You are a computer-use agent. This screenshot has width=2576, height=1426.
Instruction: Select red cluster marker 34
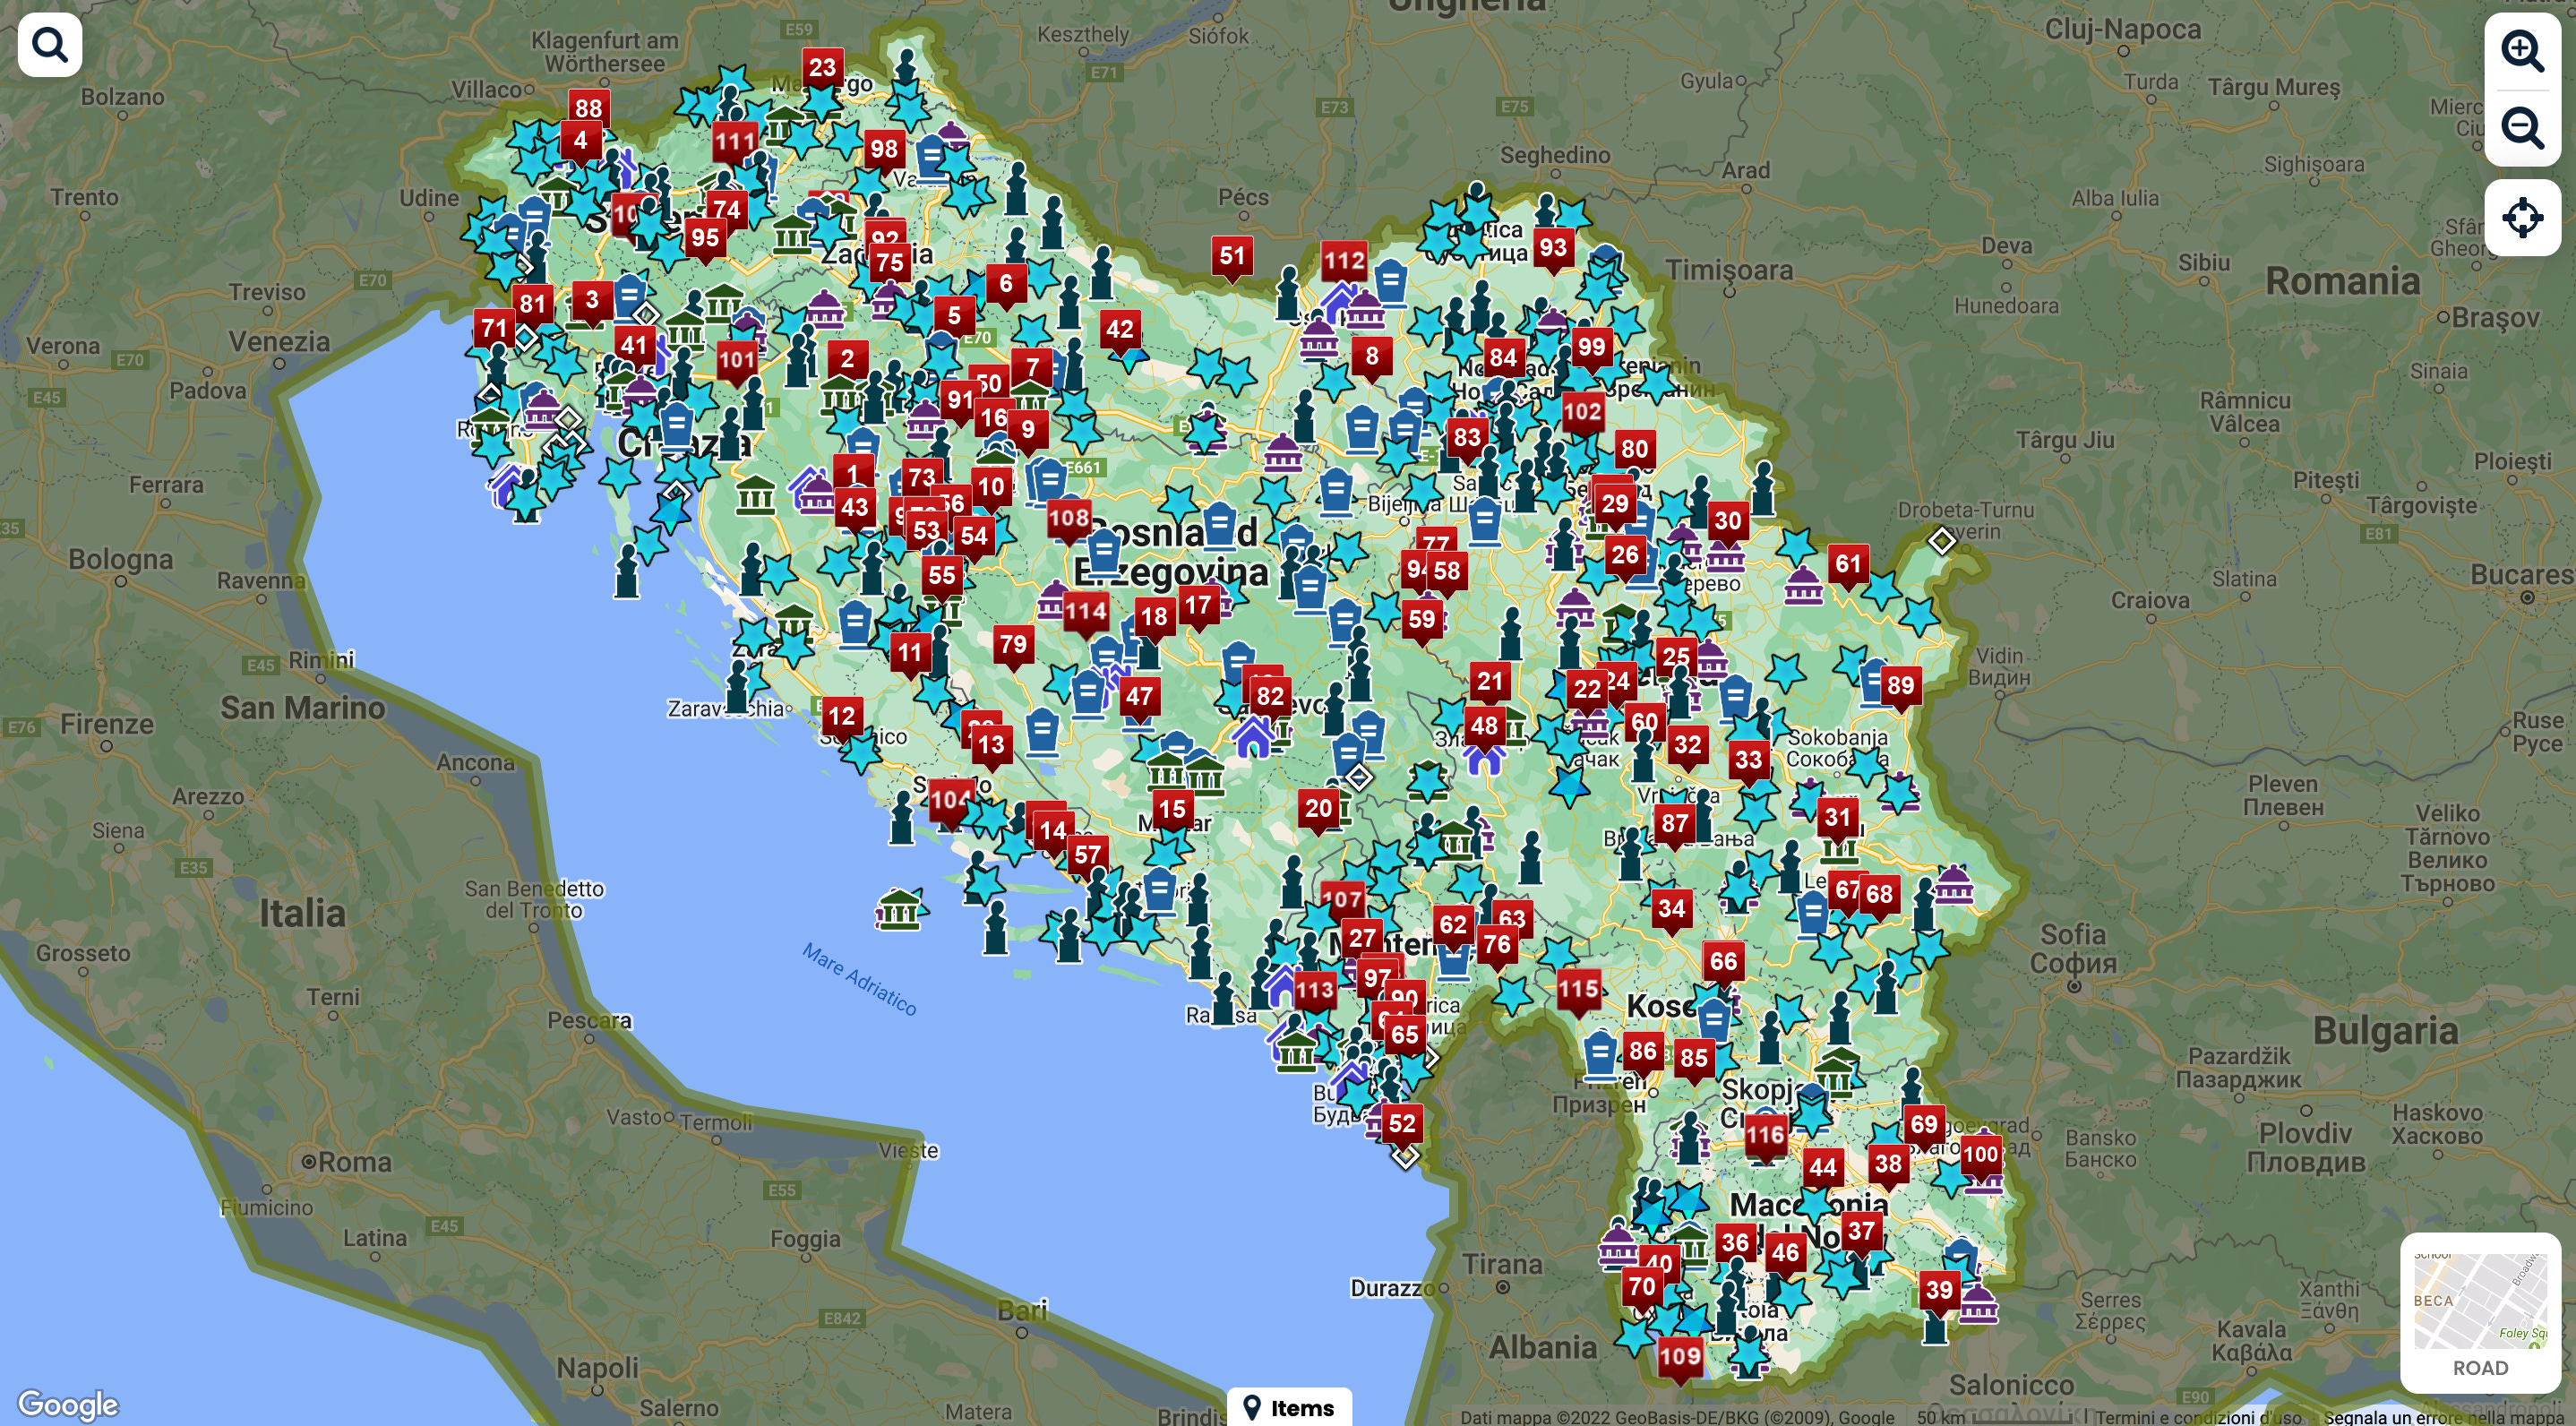coord(1672,911)
